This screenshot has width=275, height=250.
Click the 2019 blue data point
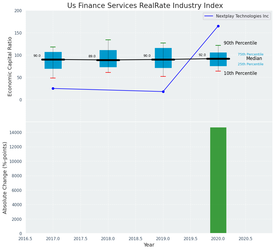pyautogui.click(x=163, y=92)
